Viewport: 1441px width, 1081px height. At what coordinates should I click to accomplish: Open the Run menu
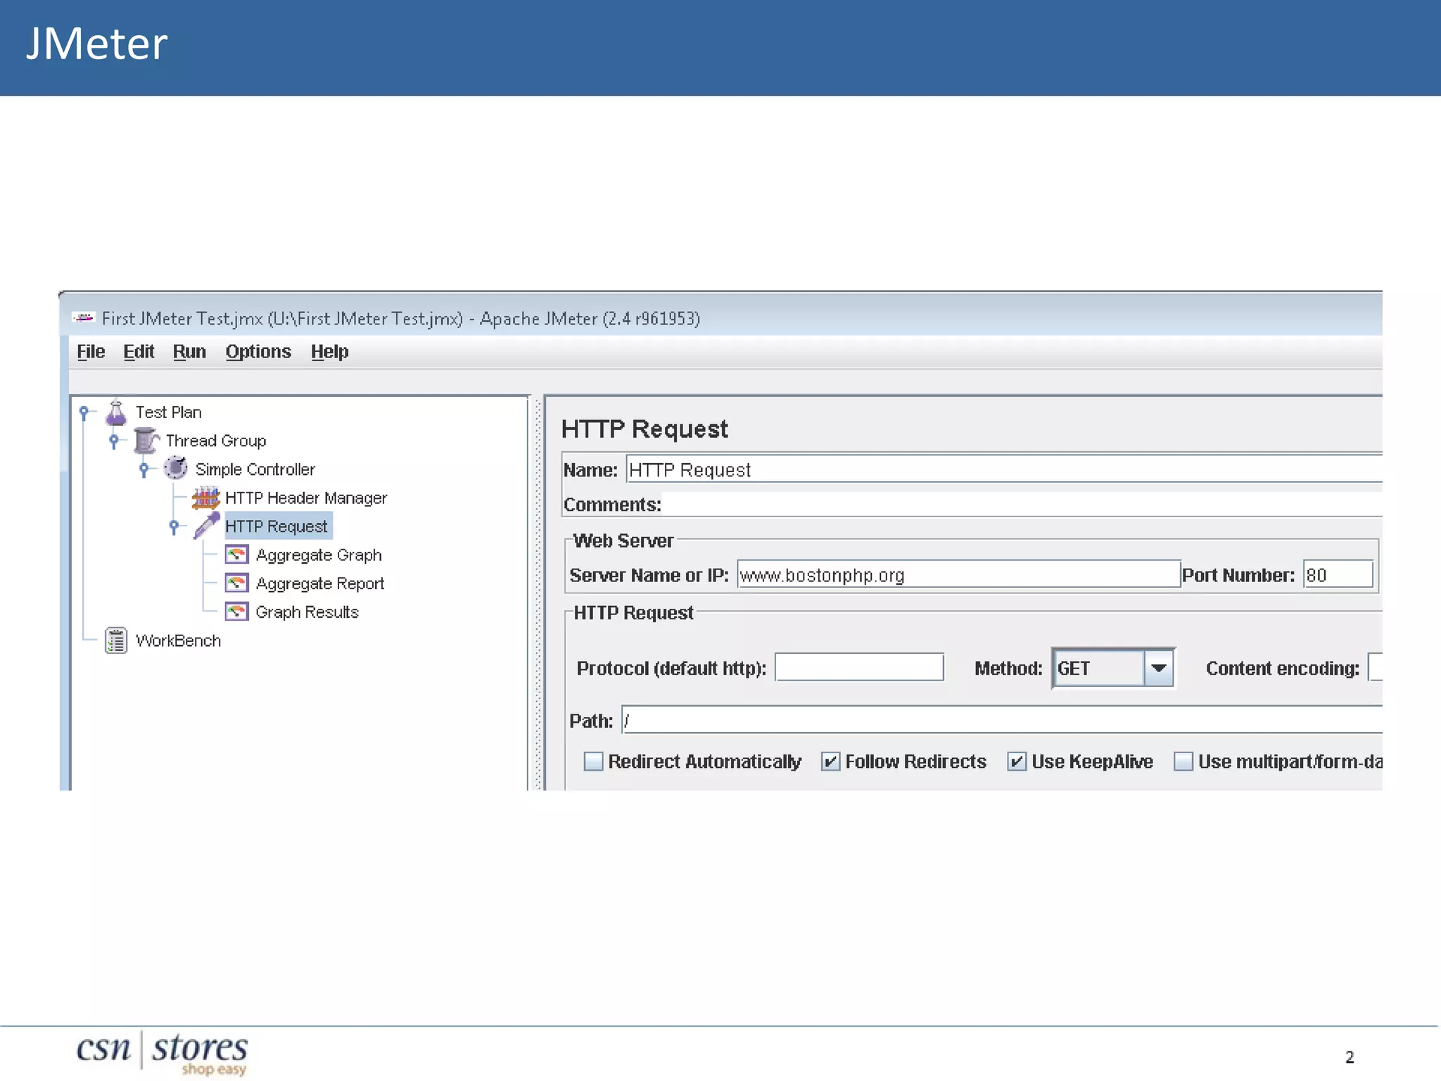(189, 351)
